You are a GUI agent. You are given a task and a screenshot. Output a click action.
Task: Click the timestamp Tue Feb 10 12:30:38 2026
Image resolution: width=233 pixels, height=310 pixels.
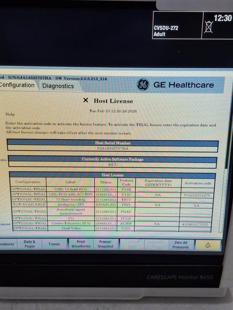point(113,111)
